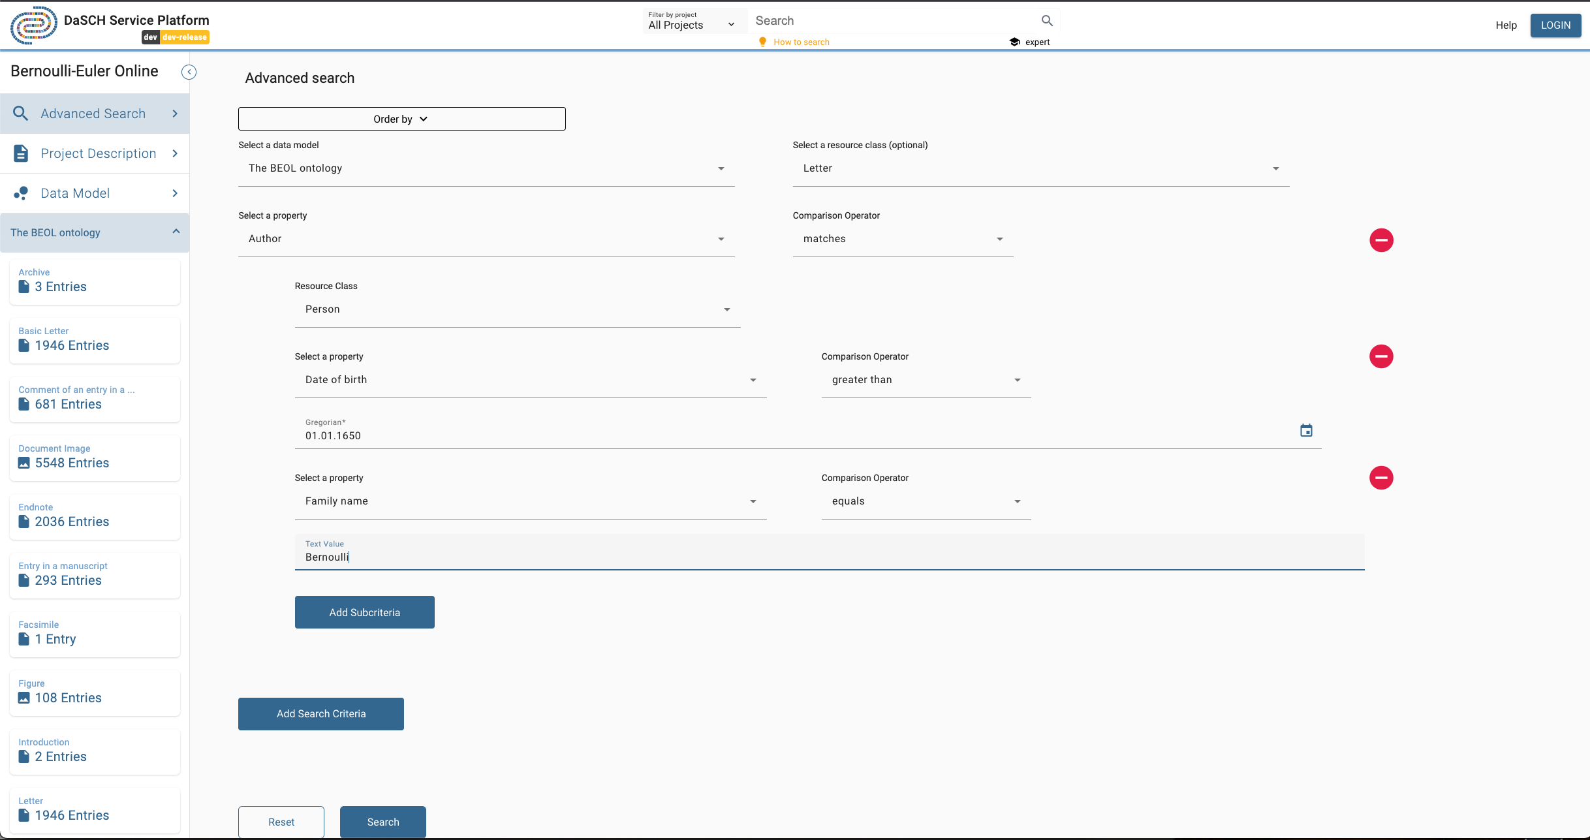Remove the Date of birth criterion with minus icon
Screen dimensions: 1590x840
1381,356
